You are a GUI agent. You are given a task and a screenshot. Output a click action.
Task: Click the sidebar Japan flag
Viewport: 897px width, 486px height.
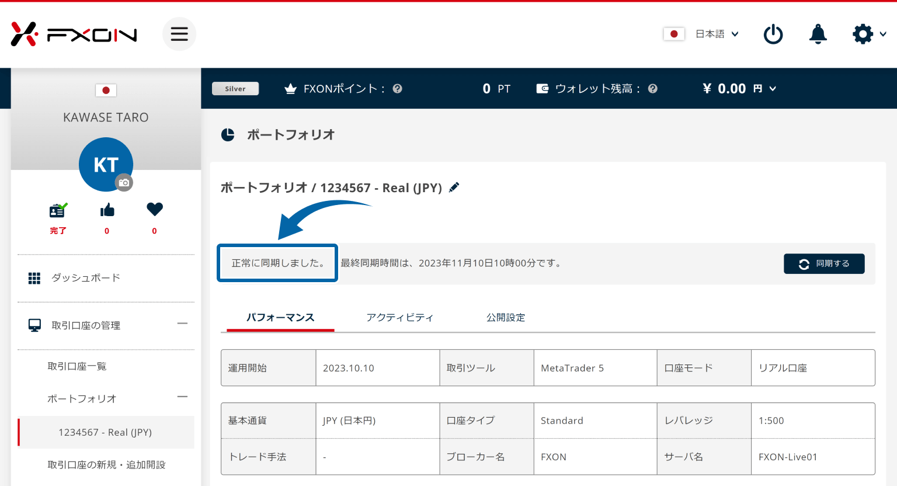[x=106, y=90]
